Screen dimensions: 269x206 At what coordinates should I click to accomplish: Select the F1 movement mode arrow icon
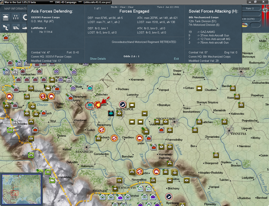click(6, 27)
